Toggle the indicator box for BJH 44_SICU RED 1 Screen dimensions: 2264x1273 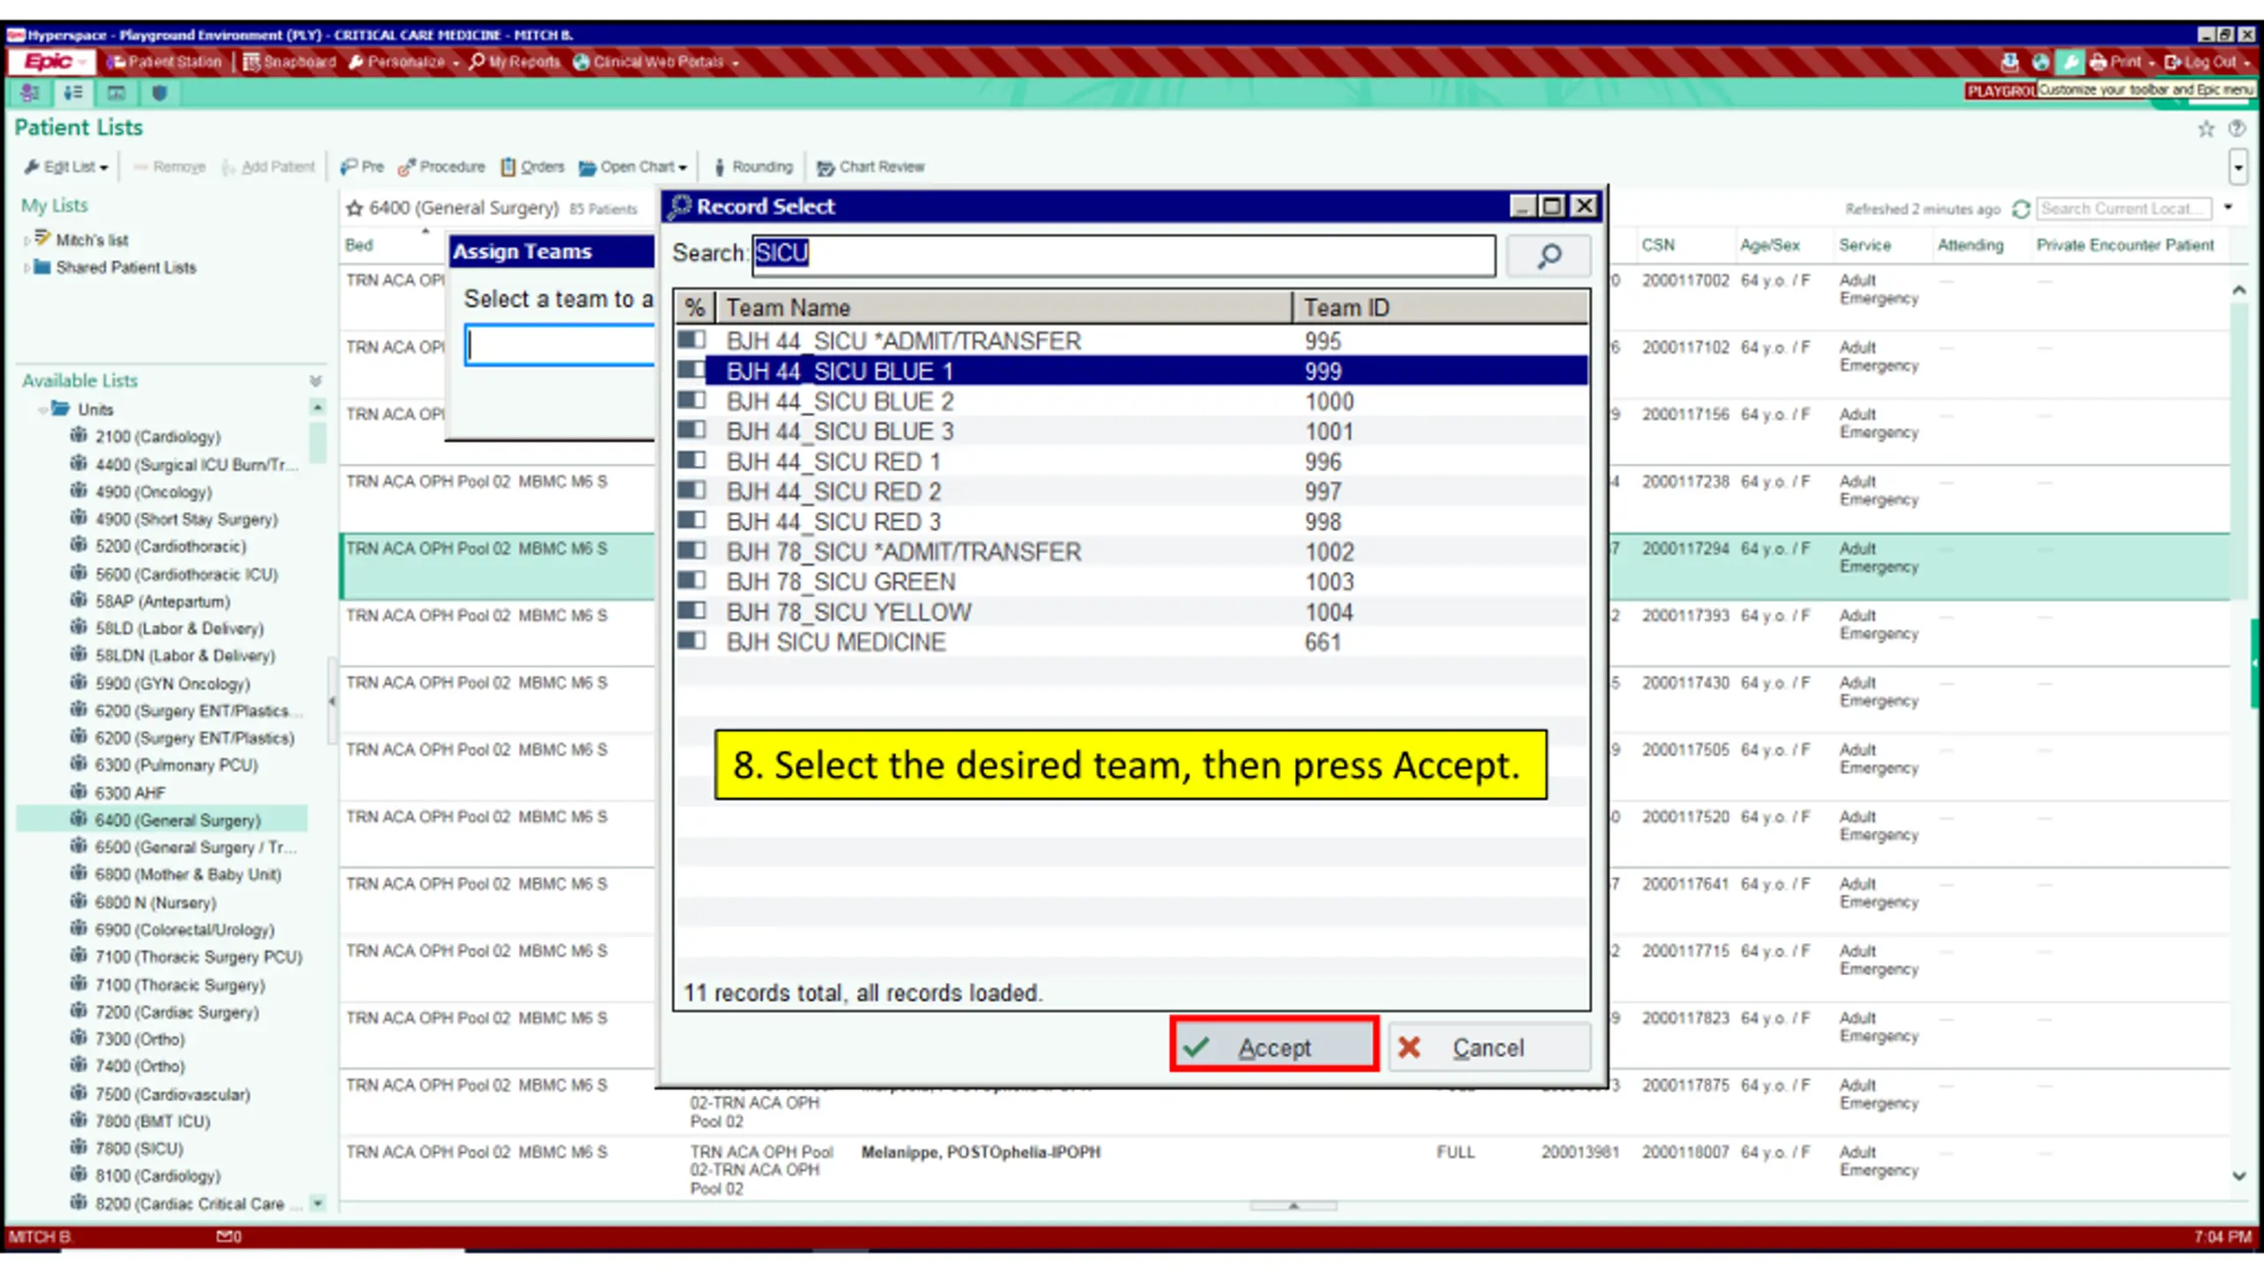(692, 461)
